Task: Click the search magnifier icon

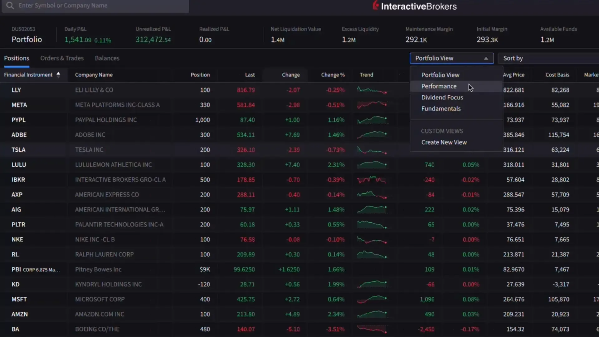Action: (10, 5)
